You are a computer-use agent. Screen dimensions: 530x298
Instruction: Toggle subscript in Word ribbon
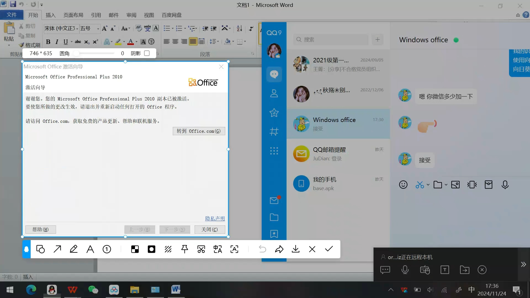(x=87, y=42)
